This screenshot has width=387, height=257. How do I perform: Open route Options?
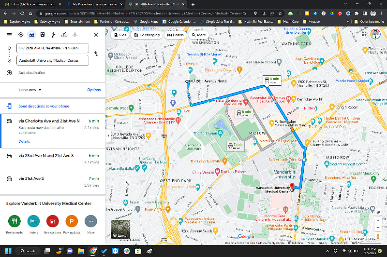(94, 90)
